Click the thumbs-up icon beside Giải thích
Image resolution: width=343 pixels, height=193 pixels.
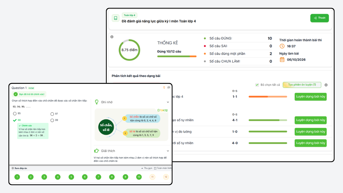click(97, 151)
